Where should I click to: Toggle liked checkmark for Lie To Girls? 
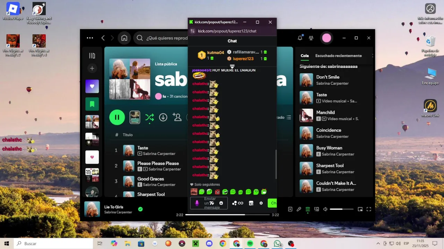(x=140, y=209)
